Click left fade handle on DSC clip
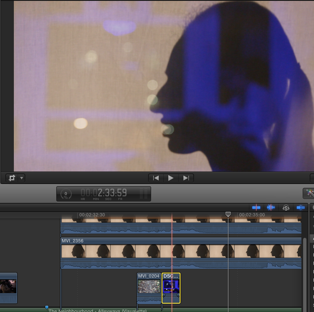The image size is (314, 312). pyautogui.click(x=164, y=295)
